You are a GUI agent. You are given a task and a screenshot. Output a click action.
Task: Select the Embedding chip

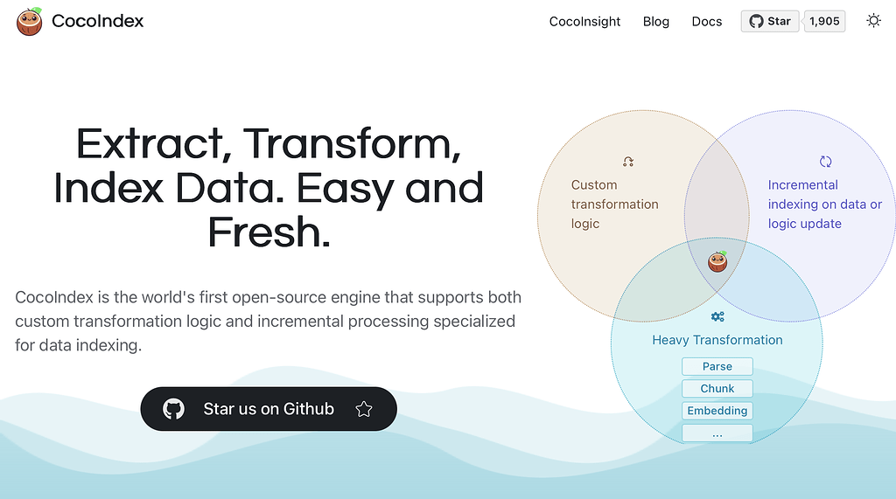pyautogui.click(x=717, y=411)
